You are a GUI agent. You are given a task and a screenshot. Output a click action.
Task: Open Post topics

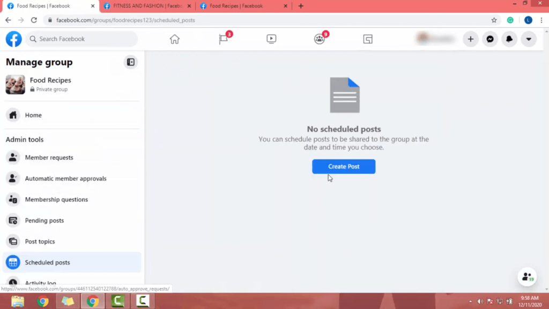pos(72,241)
